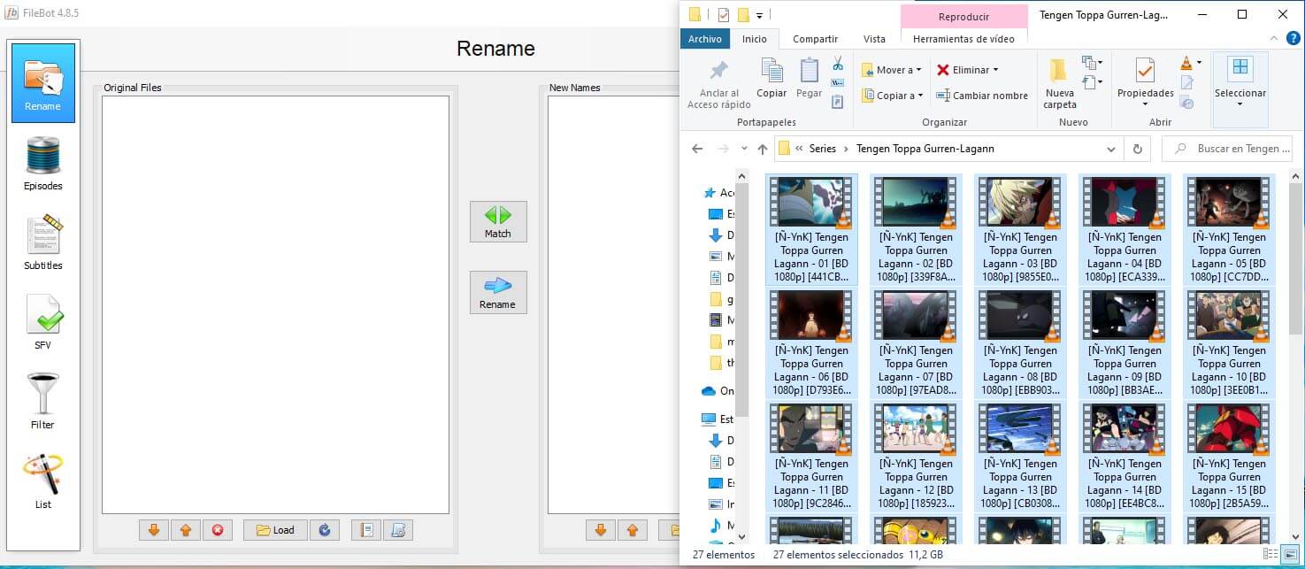Open the easy access dropdown in Nuevo group
1305x569 pixels.
1092,83
